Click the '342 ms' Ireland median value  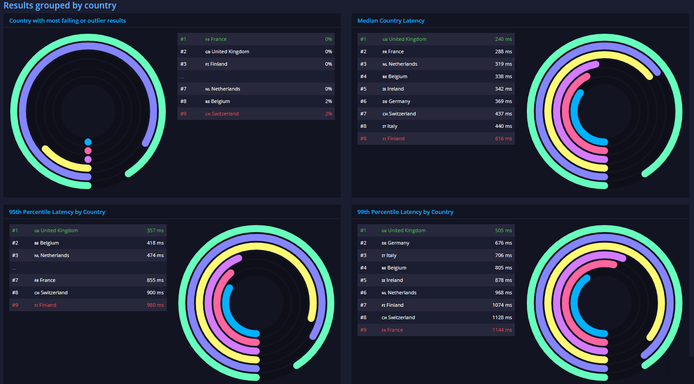[503, 89]
